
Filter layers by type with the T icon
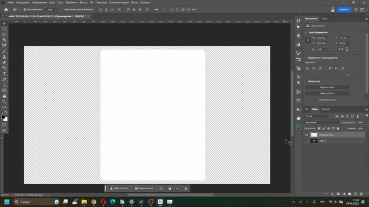347,116
